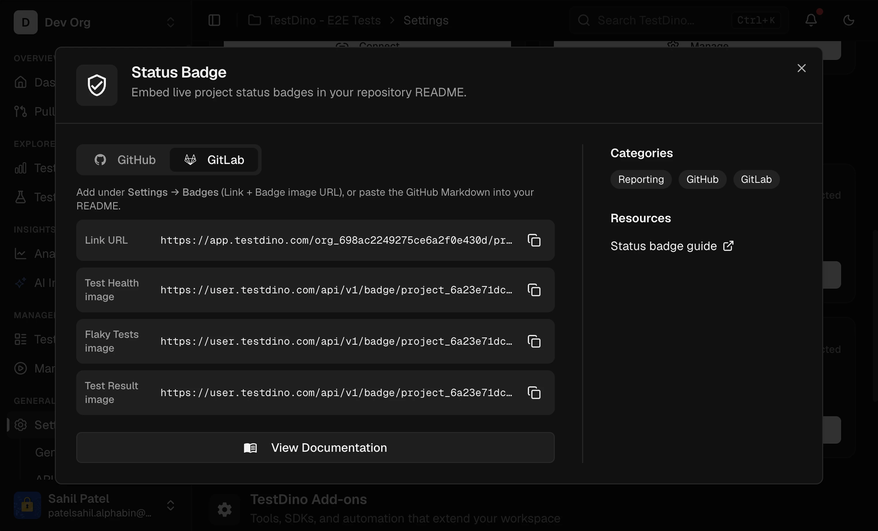Click the Dev Org avatar D
The height and width of the screenshot is (531, 878).
coord(26,22)
